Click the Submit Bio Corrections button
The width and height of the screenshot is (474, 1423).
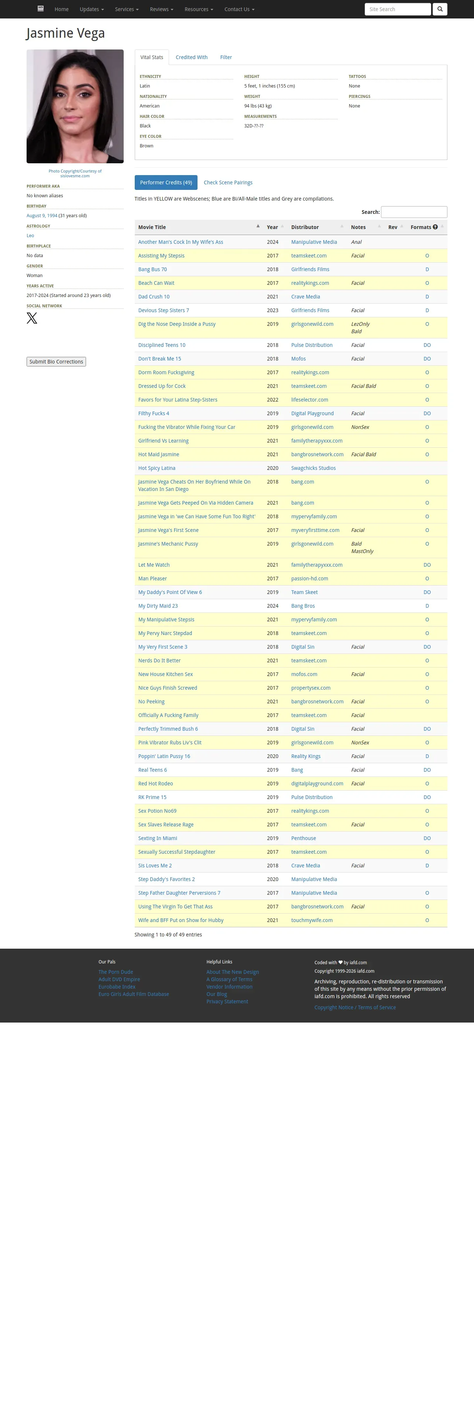pos(56,362)
